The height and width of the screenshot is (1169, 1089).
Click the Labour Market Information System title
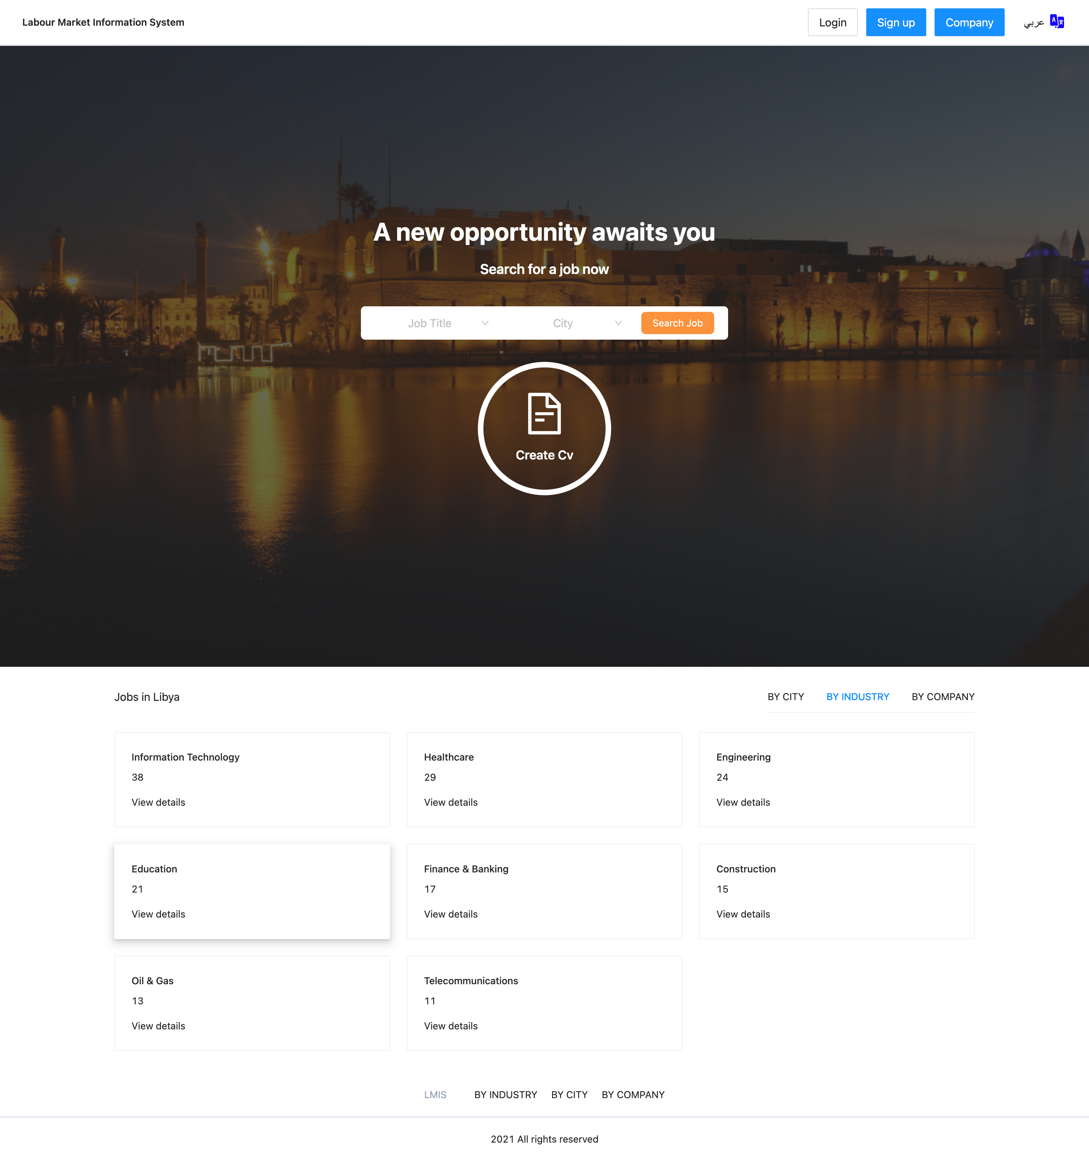tap(103, 22)
